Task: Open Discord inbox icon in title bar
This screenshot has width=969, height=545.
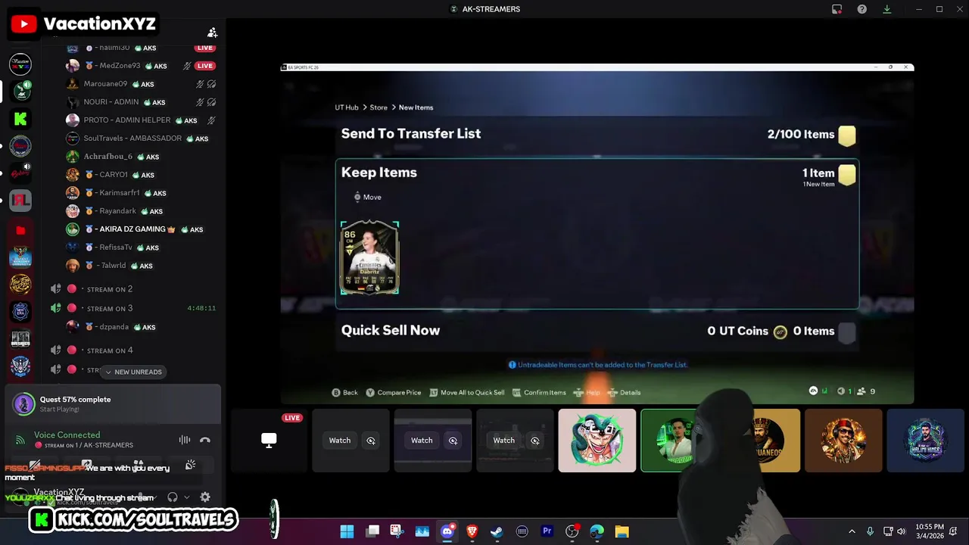Action: click(837, 9)
